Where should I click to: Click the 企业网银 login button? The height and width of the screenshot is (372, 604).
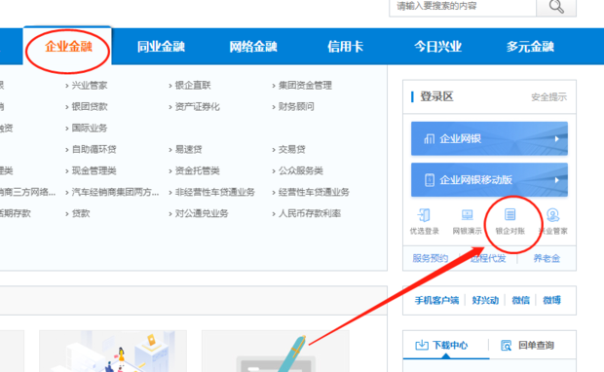click(489, 138)
